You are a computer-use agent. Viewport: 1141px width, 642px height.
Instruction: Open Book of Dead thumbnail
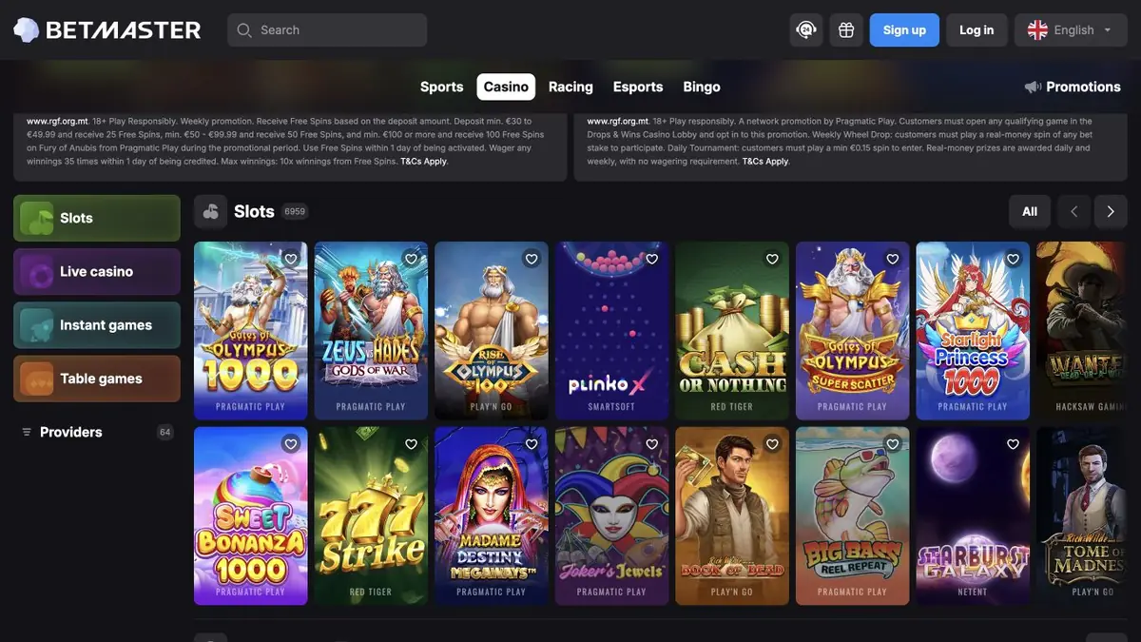coord(732,516)
